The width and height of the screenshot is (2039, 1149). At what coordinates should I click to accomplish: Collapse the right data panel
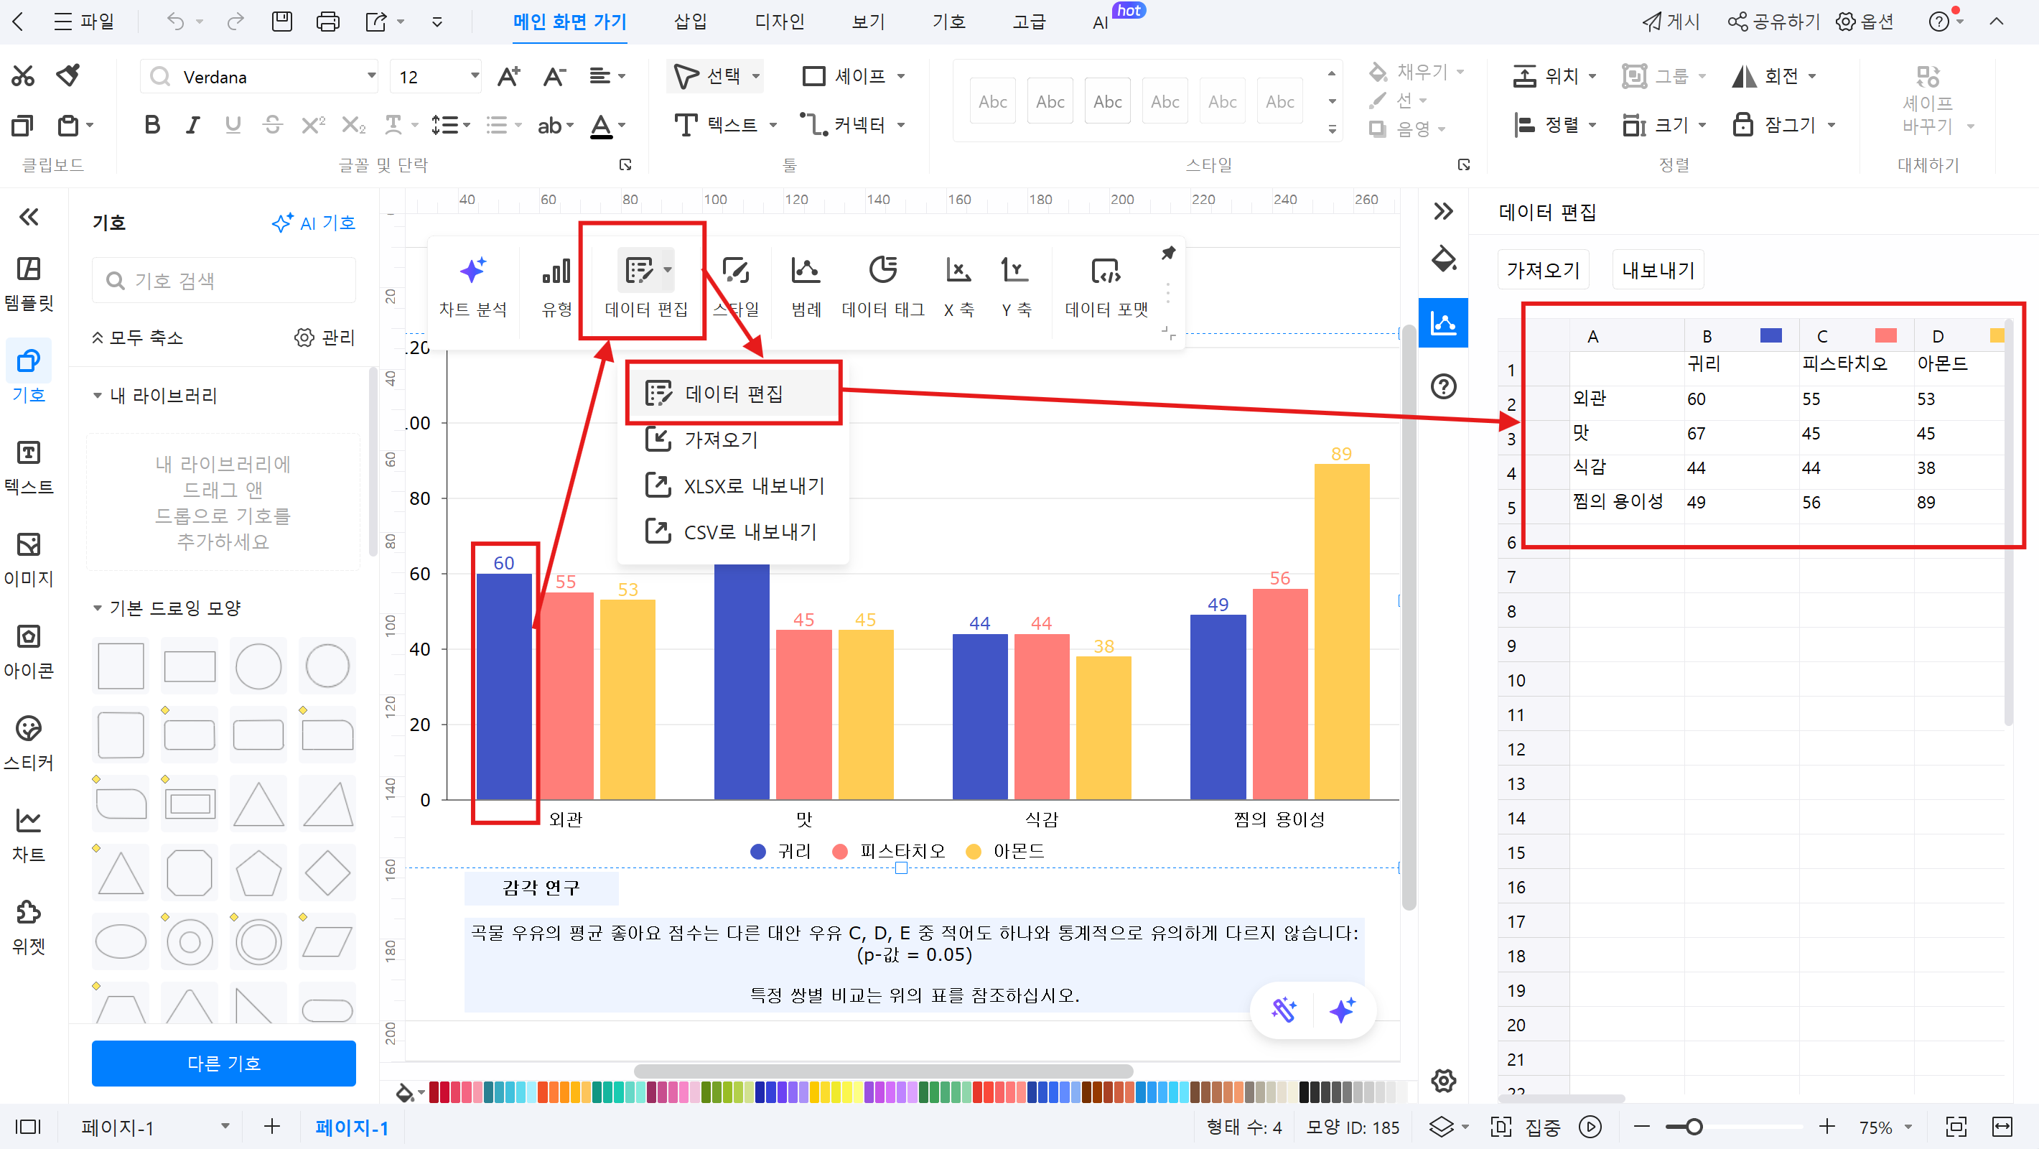coord(1444,211)
